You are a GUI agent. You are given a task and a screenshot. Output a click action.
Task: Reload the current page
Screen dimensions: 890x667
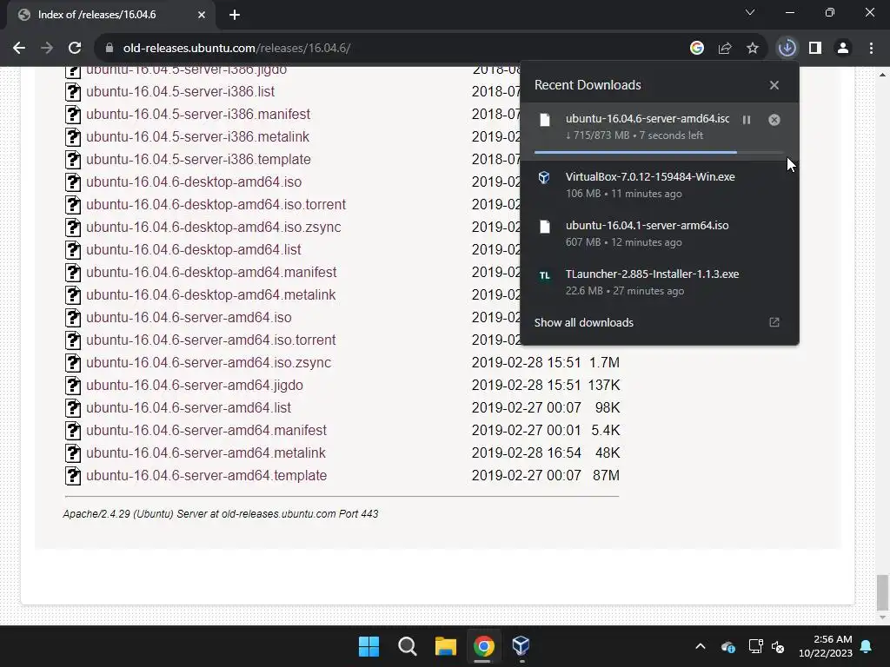pos(75,49)
